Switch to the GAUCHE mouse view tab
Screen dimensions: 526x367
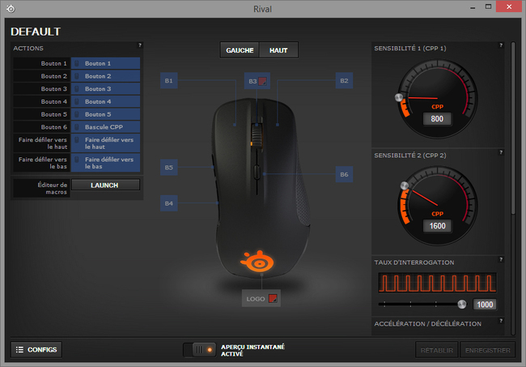240,50
